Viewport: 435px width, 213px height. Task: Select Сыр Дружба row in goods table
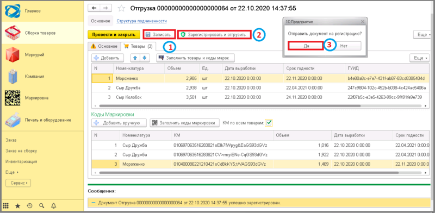[x=261, y=88]
